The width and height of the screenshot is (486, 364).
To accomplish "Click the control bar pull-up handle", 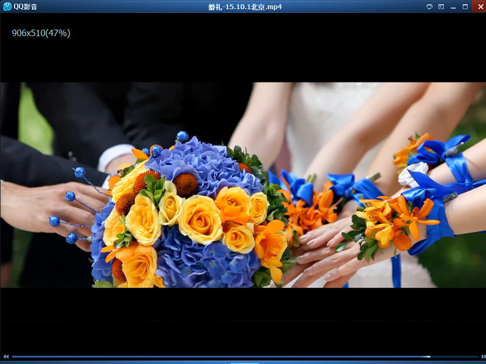I will tap(245, 363).
